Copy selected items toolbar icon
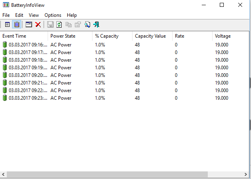Viewport: 251px width, 179px height. [x=68, y=25]
